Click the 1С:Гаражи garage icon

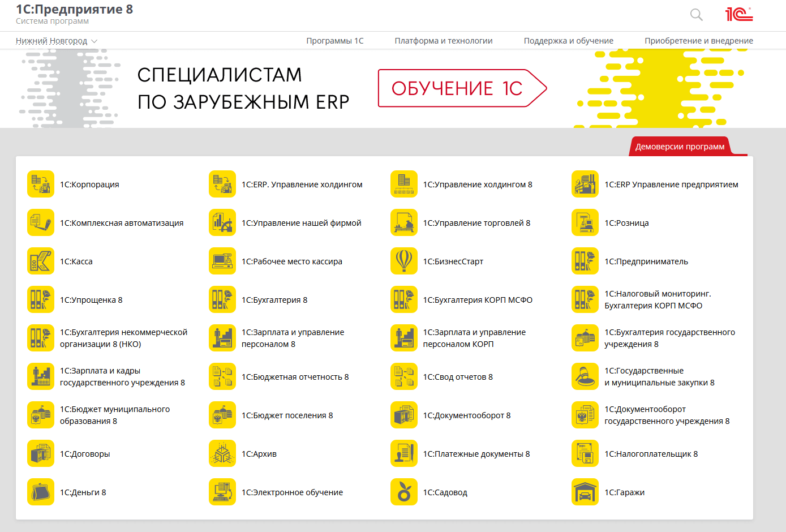pyautogui.click(x=585, y=492)
